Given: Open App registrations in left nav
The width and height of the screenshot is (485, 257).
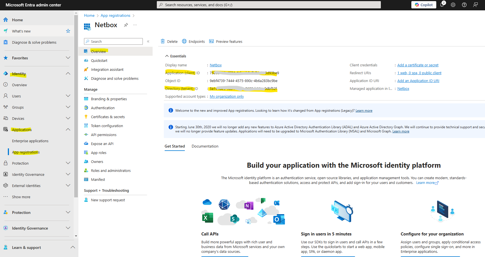Looking at the screenshot, I should [x=26, y=152].
